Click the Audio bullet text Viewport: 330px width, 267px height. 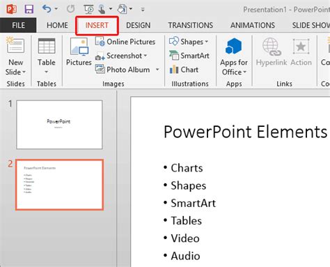point(185,256)
